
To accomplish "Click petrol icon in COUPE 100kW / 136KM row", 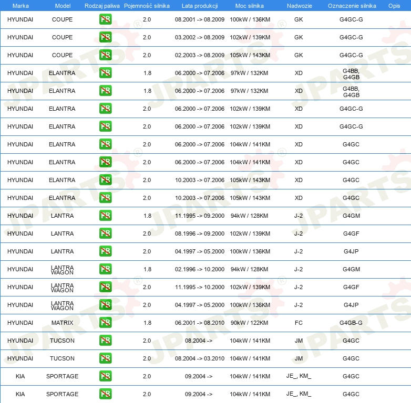I will [x=105, y=19].
